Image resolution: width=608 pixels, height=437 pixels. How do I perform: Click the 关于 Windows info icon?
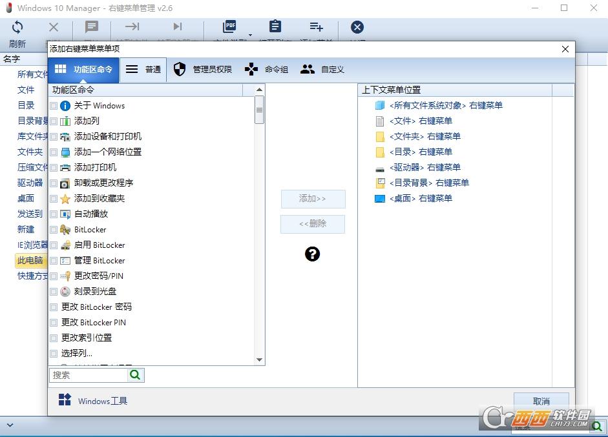tap(65, 106)
